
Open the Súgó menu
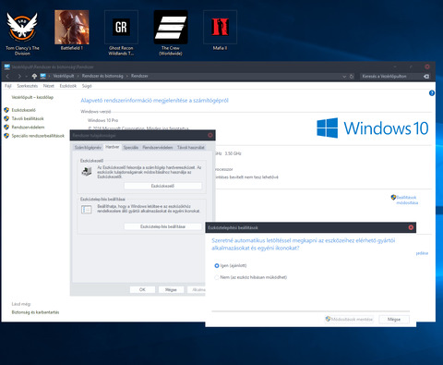pos(87,86)
